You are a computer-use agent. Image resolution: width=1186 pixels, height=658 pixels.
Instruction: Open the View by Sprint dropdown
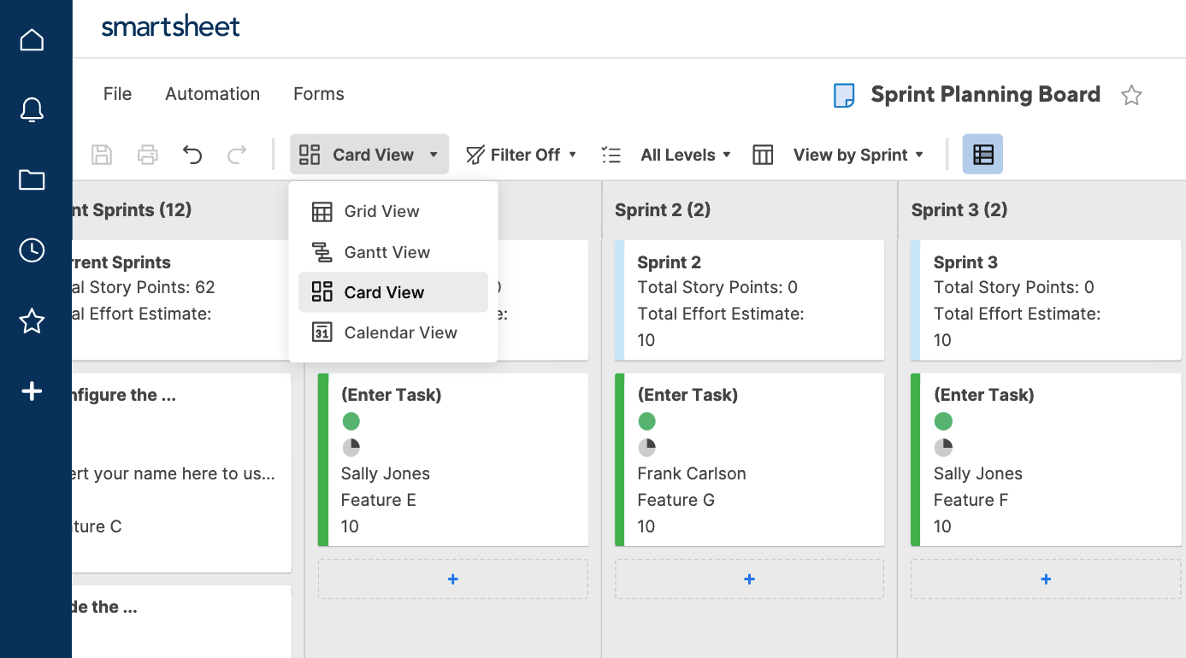tap(858, 154)
